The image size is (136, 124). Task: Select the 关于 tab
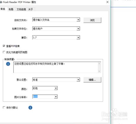[x=31, y=9]
